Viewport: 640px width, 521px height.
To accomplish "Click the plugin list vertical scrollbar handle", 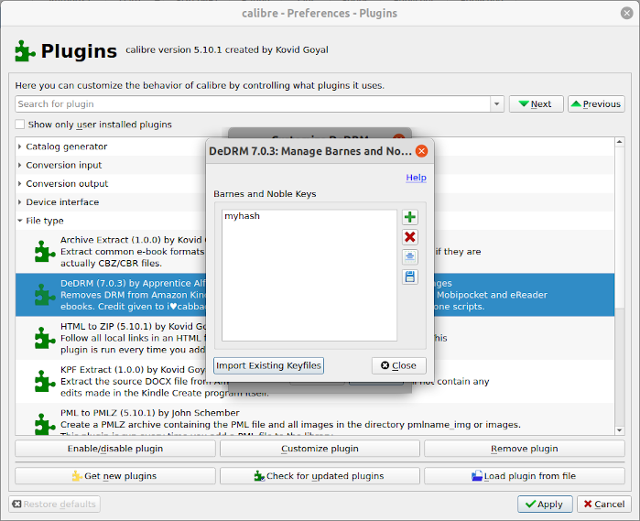I will (620, 227).
